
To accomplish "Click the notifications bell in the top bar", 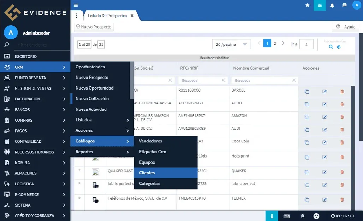I will [332, 5].
